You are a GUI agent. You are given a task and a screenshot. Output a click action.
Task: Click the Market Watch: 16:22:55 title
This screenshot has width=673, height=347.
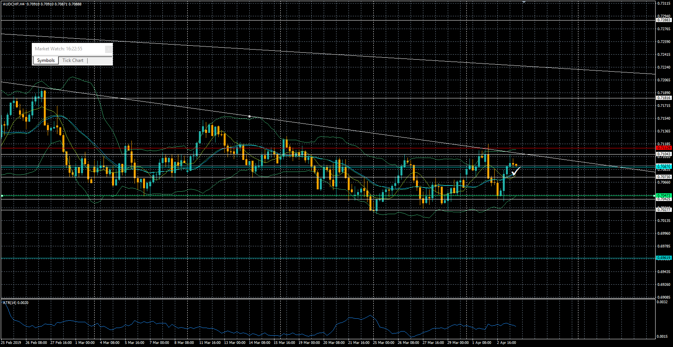[59, 49]
